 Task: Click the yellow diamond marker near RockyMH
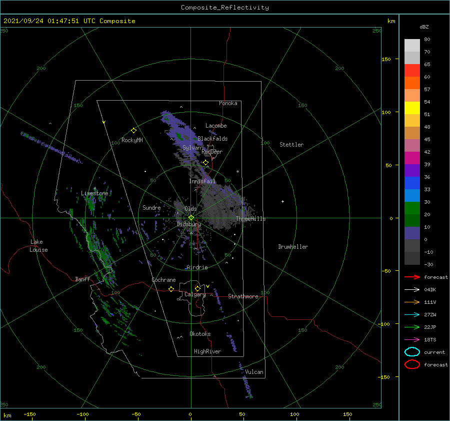[x=133, y=131]
